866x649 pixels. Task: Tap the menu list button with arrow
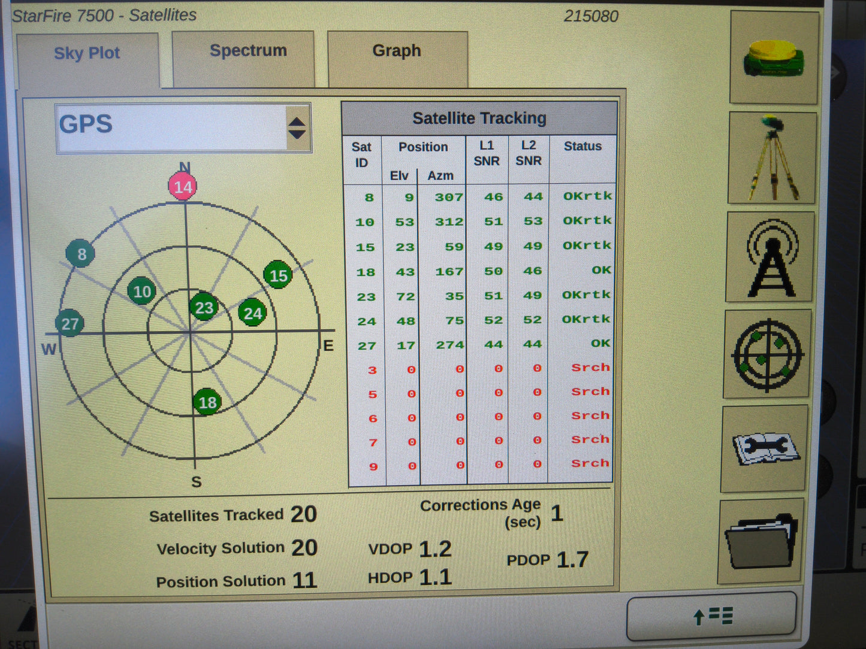pyautogui.click(x=712, y=616)
